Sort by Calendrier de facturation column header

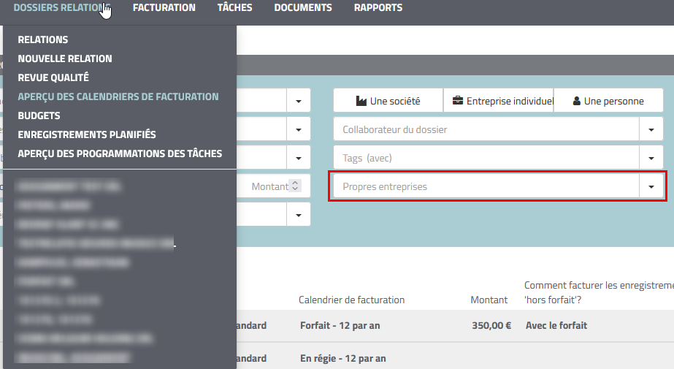(352, 300)
